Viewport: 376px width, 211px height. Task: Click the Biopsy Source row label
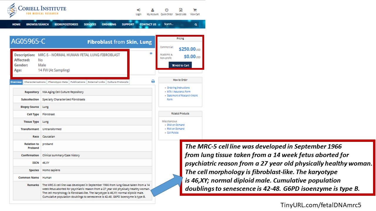click(x=30, y=107)
